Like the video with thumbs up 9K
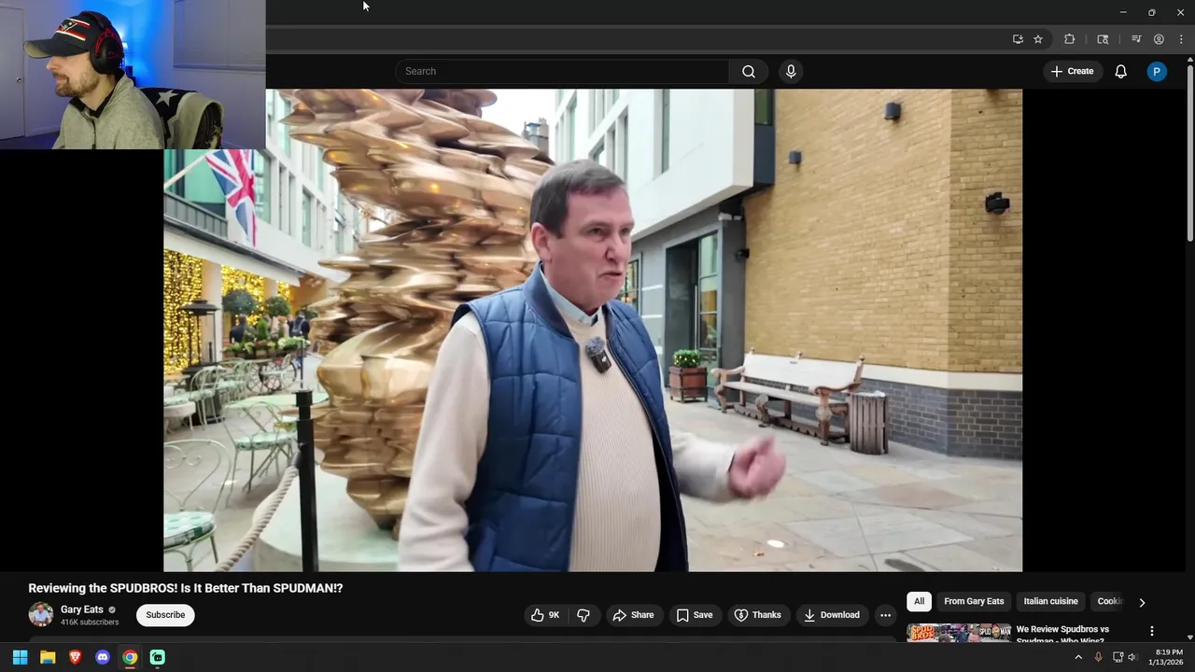Image resolution: width=1195 pixels, height=672 pixels. [x=545, y=615]
